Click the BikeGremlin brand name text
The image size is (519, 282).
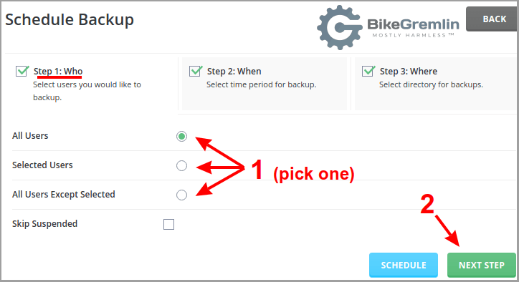(413, 24)
